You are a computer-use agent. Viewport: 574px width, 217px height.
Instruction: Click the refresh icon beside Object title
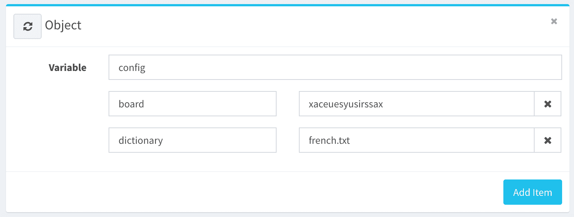pos(28,26)
